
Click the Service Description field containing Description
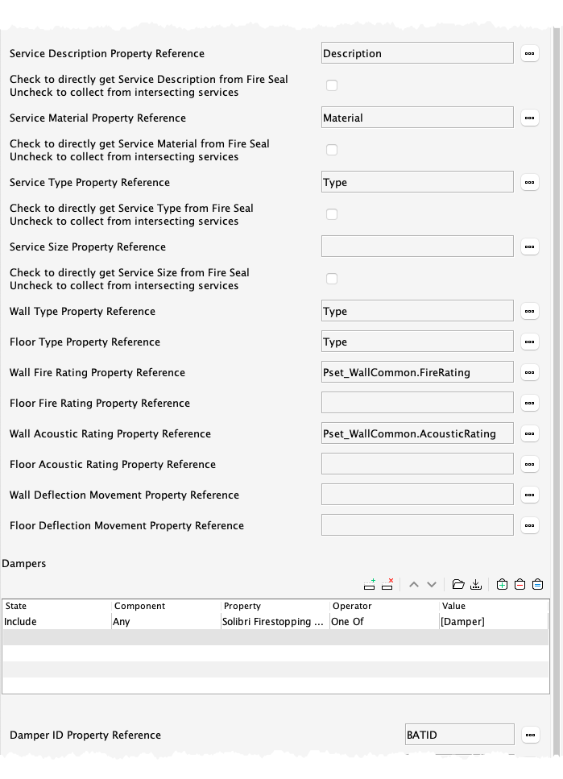(x=417, y=53)
